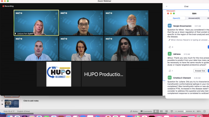
Task: Fit slide to window in PowerPoint
Action: tap(205, 111)
